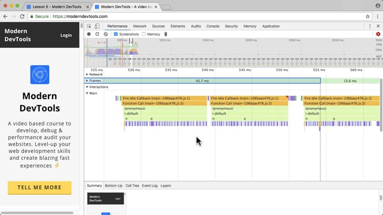Click the Modern DevTools header title
The image size is (383, 215).
coord(17,35)
